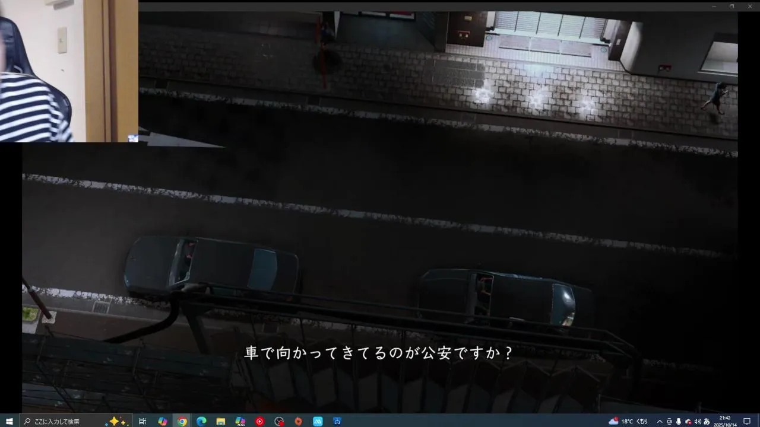The width and height of the screenshot is (760, 427).
Task: Open the YouTube Music taskbar icon
Action: coord(259,421)
